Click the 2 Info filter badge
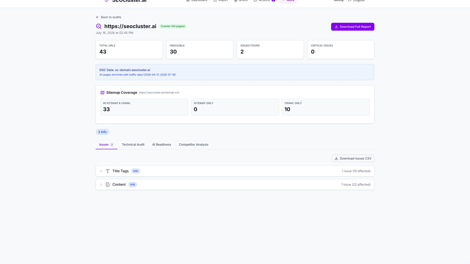This screenshot has height=264, width=470. pos(102,132)
